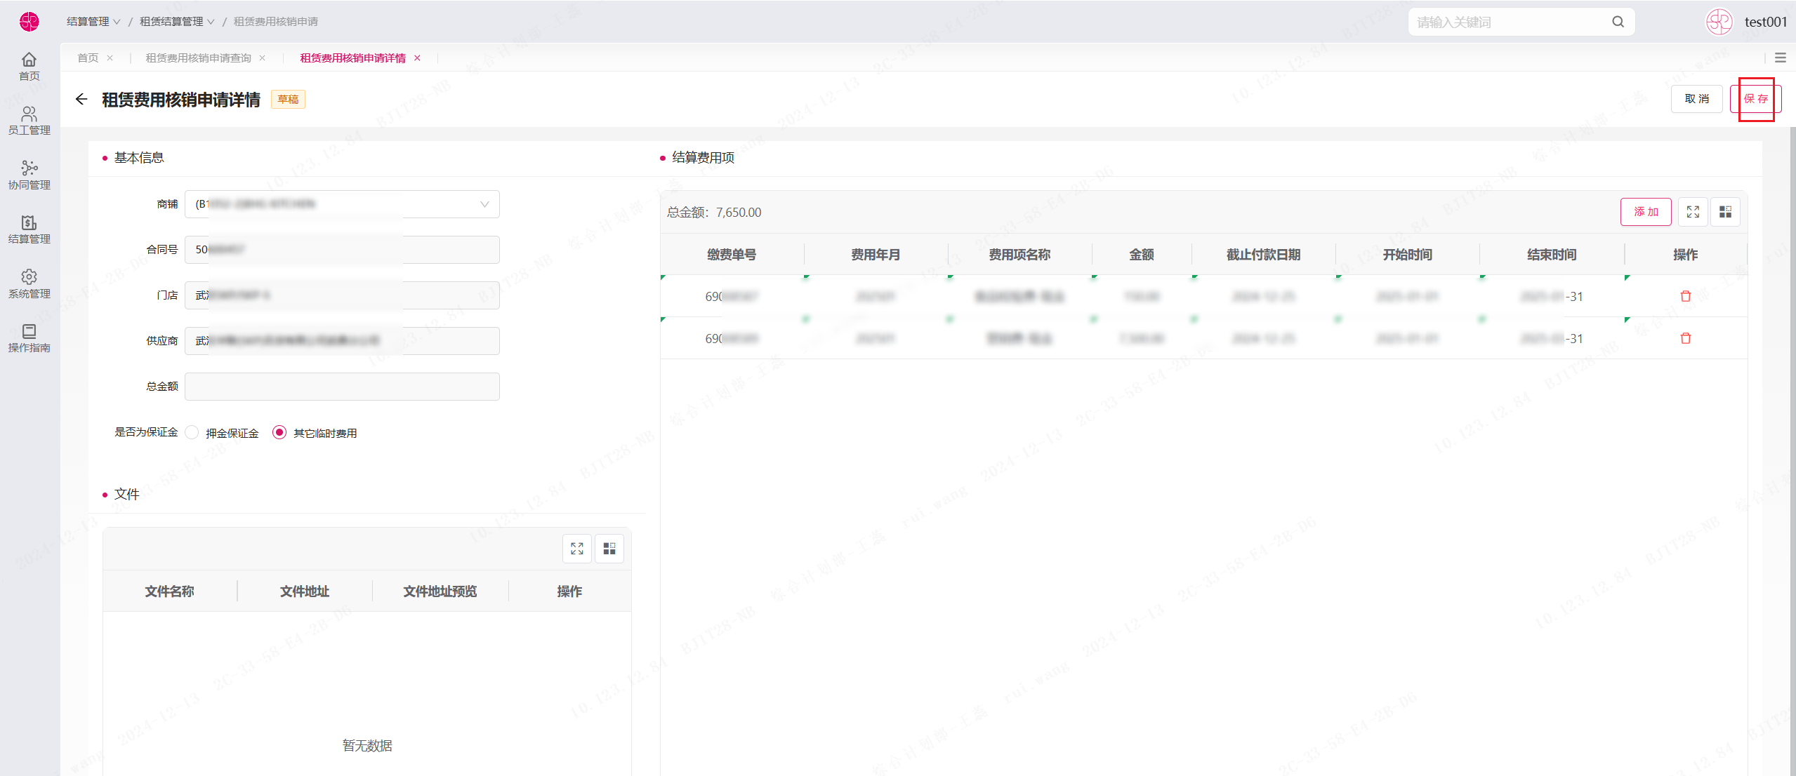Select the 押金保证金 radio option
Image resolution: width=1796 pixels, height=776 pixels.
(x=192, y=432)
